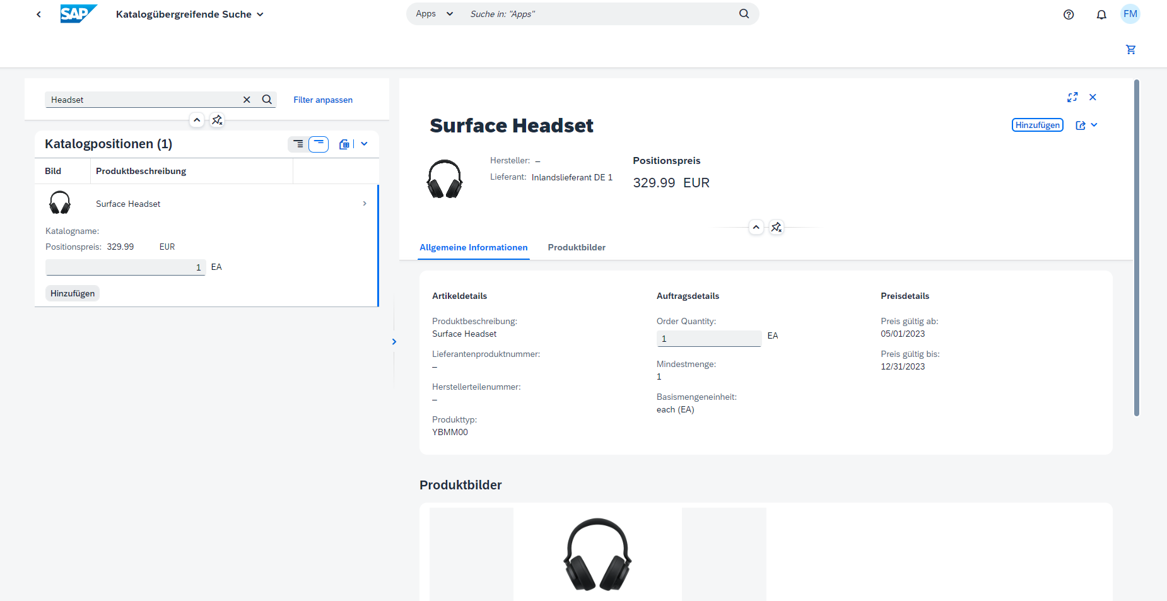Click the shell search magnifier icon
1167x601 pixels.
(x=744, y=14)
